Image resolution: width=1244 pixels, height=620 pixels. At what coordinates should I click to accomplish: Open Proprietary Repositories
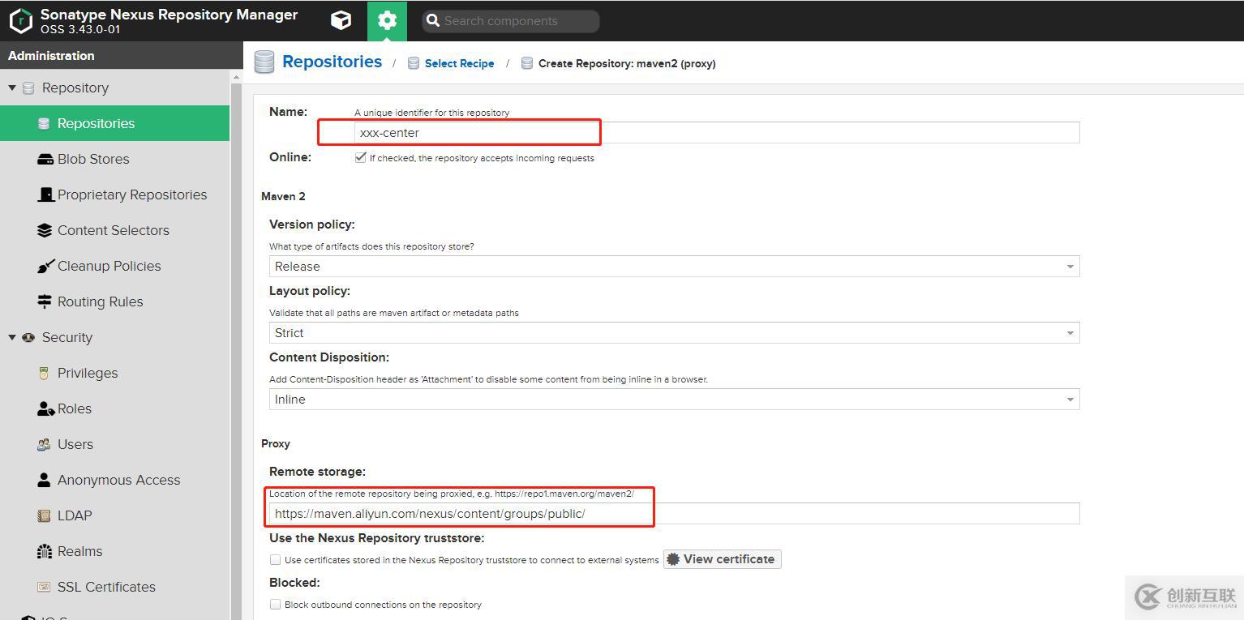132,195
